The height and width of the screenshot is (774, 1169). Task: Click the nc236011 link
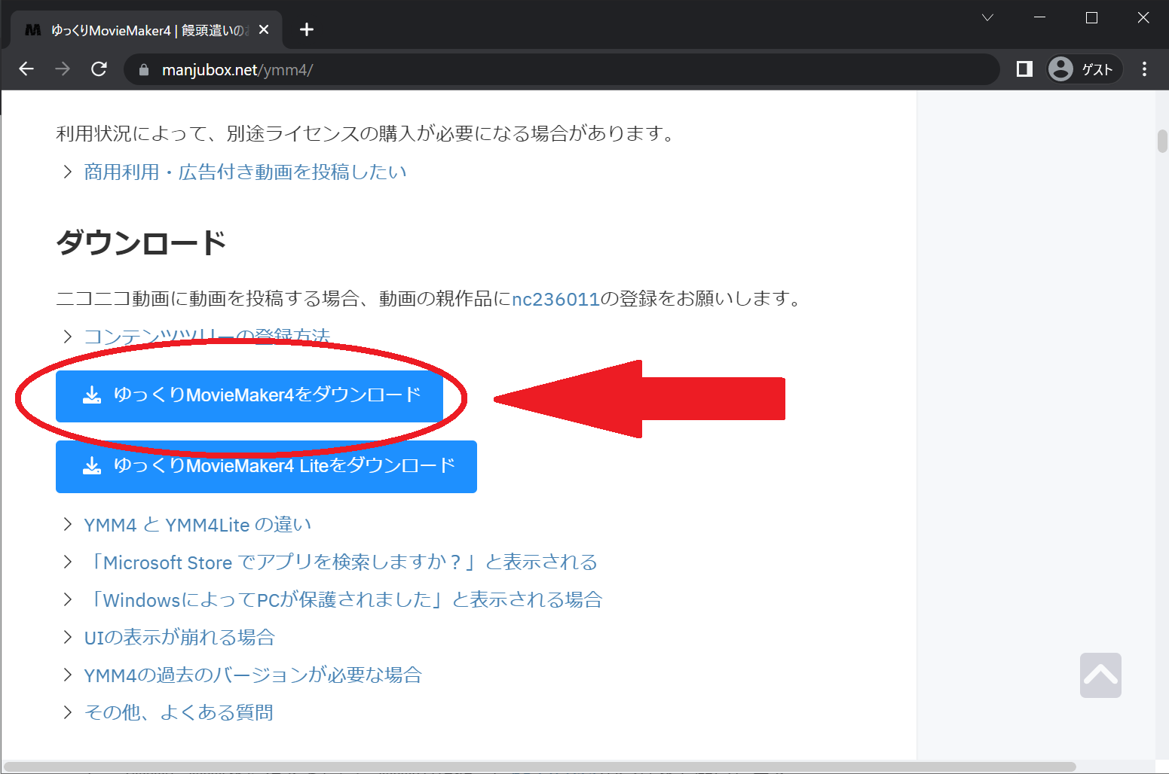pos(555,300)
